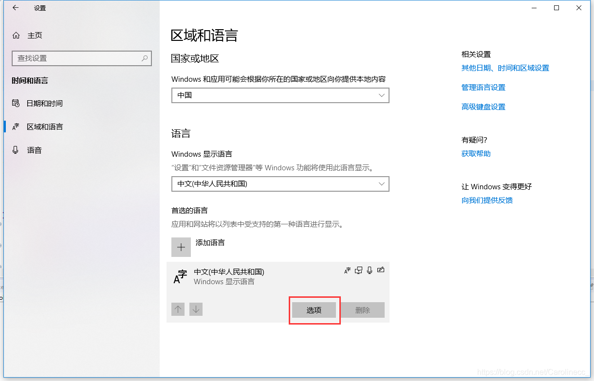Maximize the 设置 window
The height and width of the screenshot is (381, 594).
coord(557,8)
